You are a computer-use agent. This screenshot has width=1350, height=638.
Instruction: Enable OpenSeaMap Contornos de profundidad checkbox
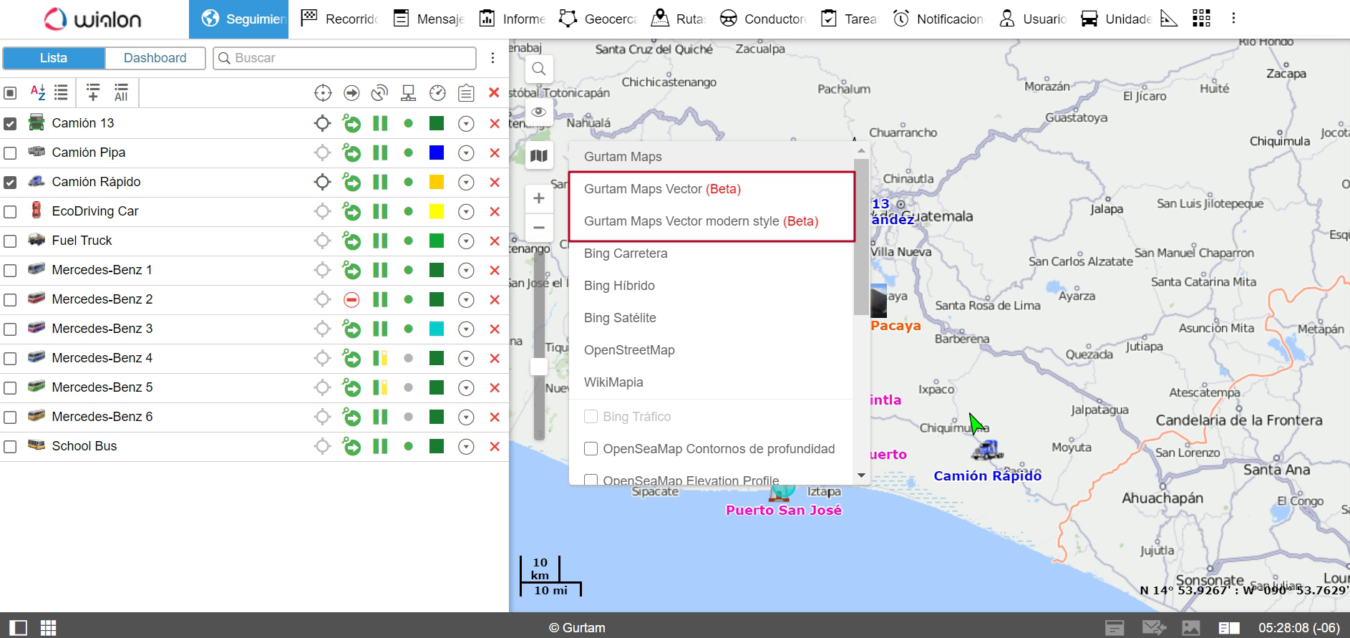tap(591, 449)
